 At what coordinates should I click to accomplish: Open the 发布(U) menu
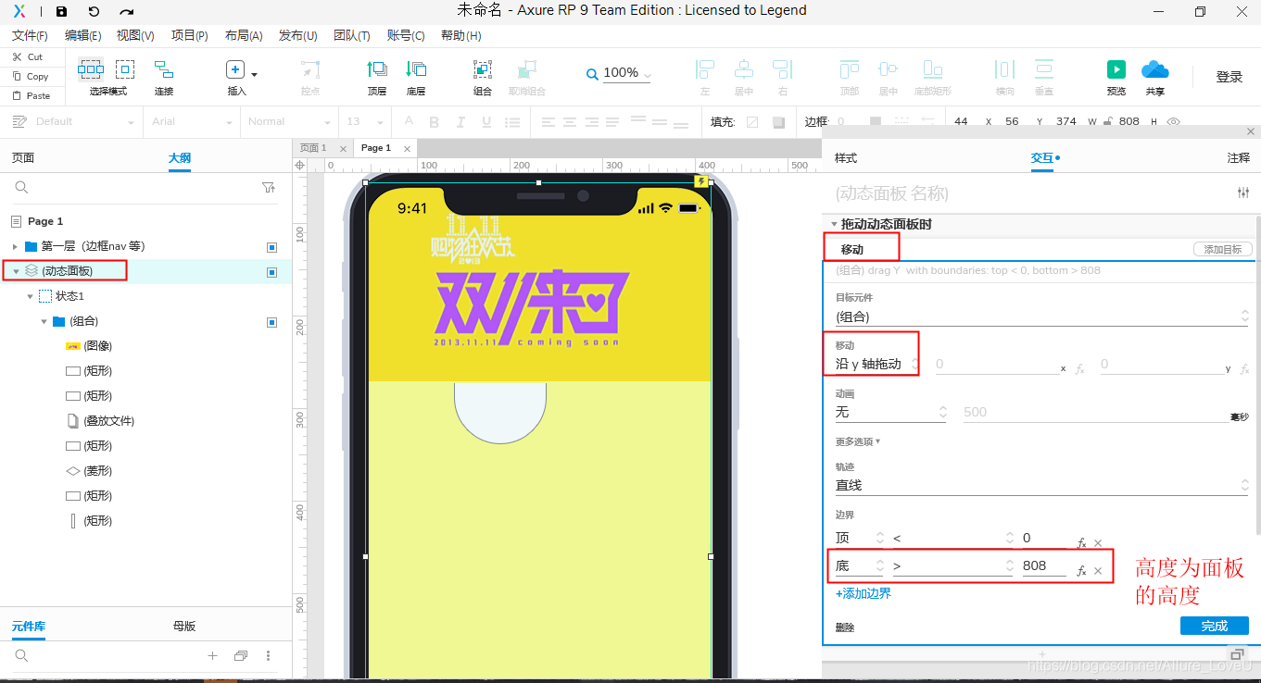click(x=298, y=35)
